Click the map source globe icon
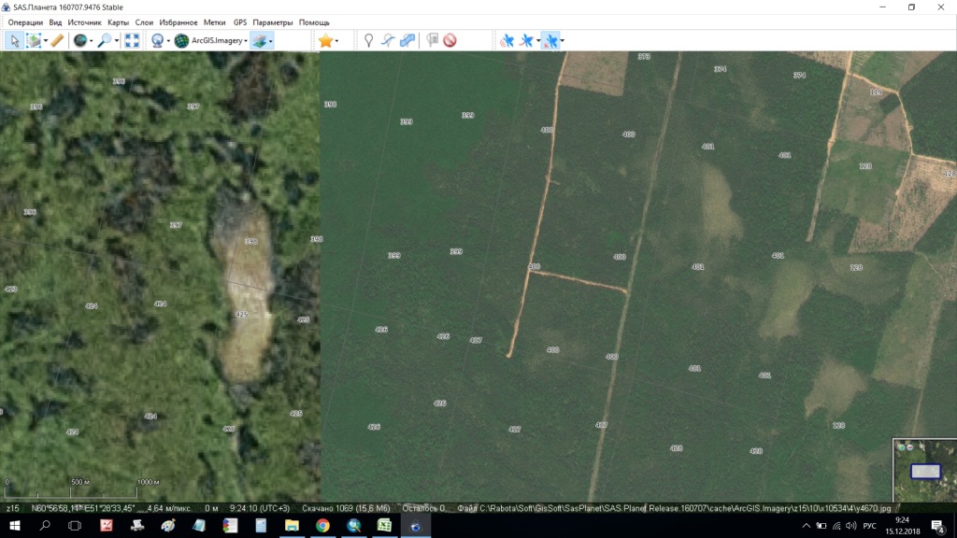957x538 pixels. click(80, 40)
